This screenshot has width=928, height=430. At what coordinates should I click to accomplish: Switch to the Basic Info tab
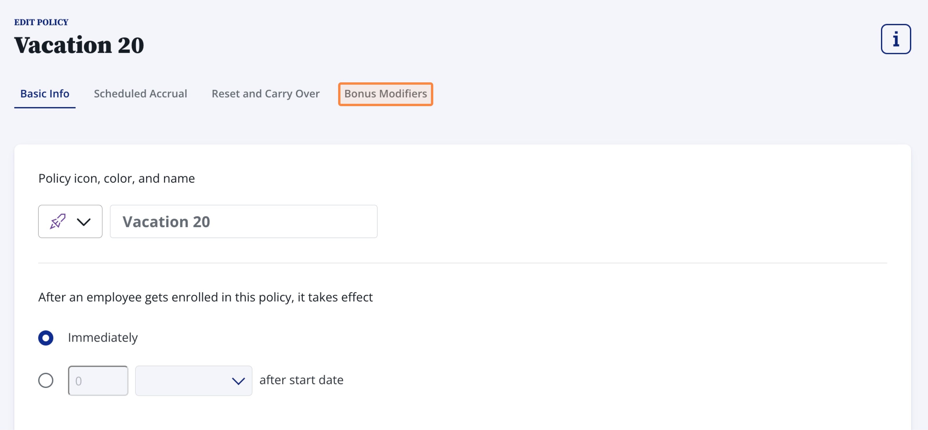click(45, 94)
